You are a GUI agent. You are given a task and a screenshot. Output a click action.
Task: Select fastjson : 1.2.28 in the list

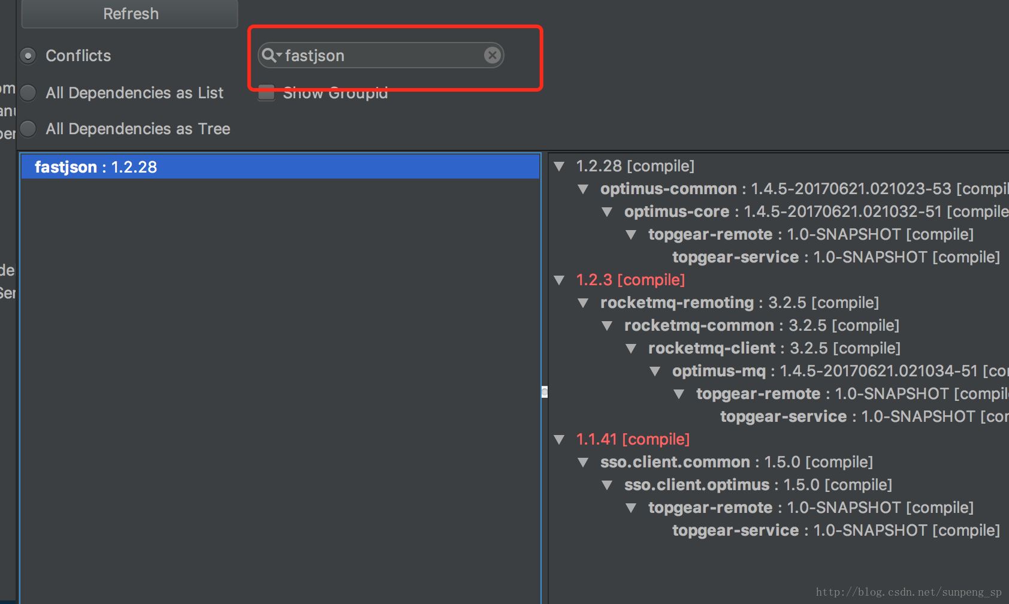pos(96,167)
